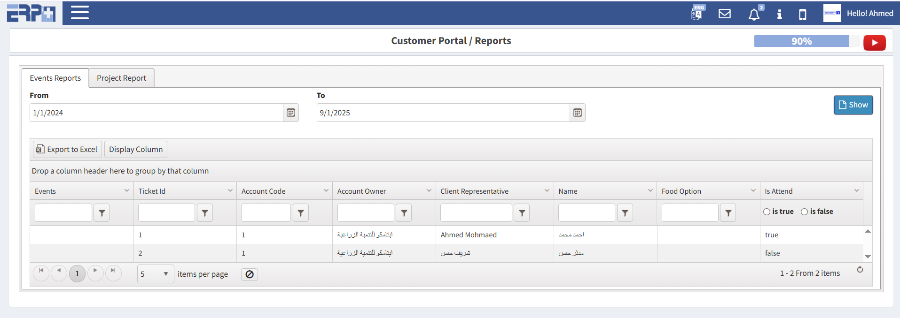Click the Export to Excel button
900x318 pixels.
(67, 149)
